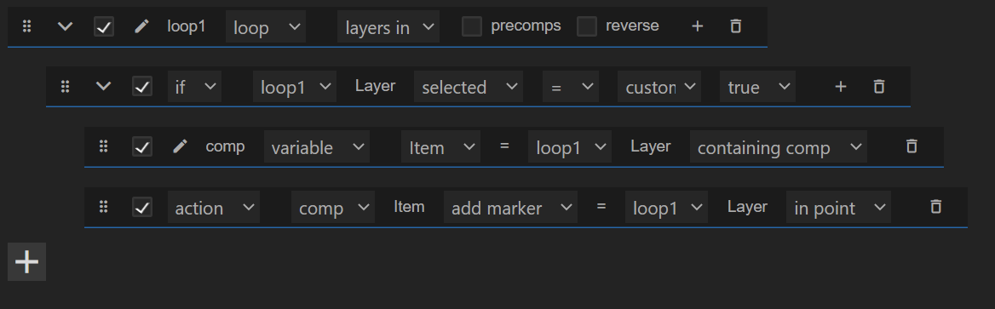Click the pencil icon beside comp name
Viewport: 995px width, 309px height.
pyautogui.click(x=181, y=146)
